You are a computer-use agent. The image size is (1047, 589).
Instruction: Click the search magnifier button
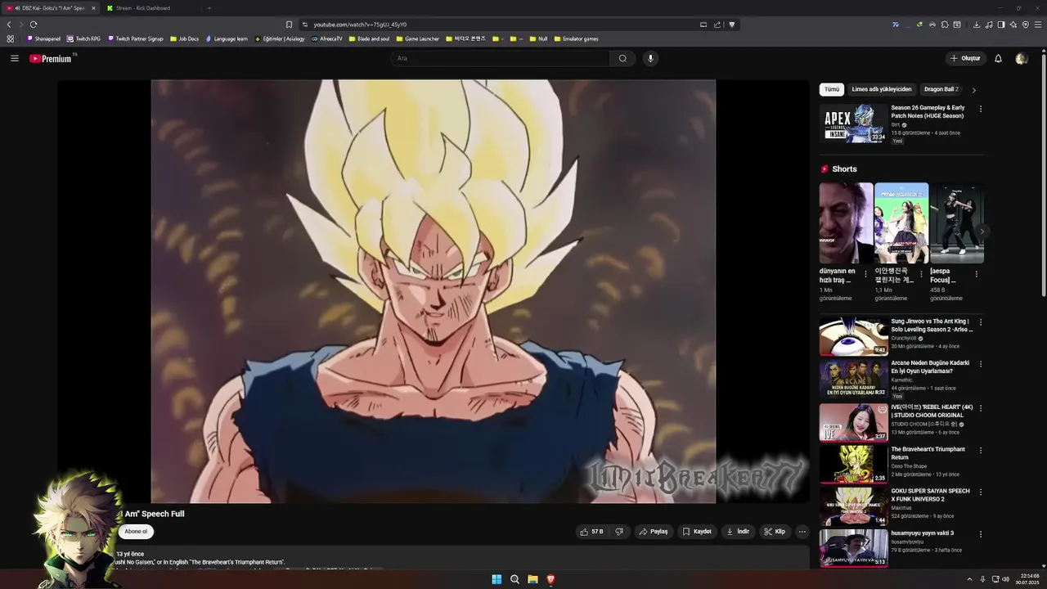pos(622,58)
